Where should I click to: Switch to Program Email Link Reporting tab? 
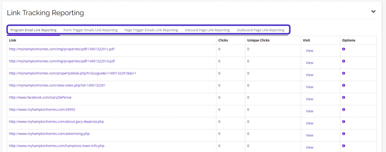(34, 30)
